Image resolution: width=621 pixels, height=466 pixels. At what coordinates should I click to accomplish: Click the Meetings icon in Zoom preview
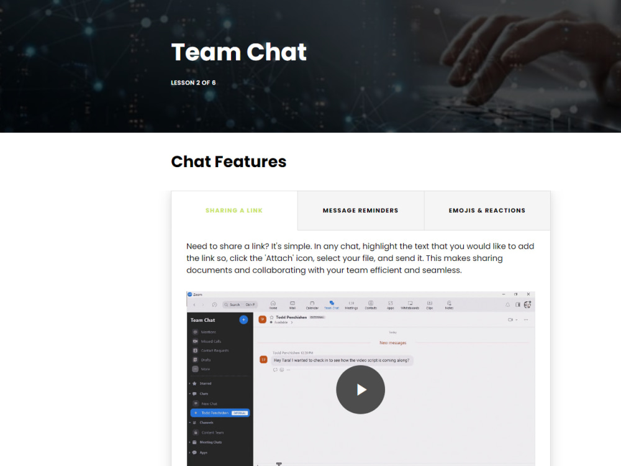[351, 304]
